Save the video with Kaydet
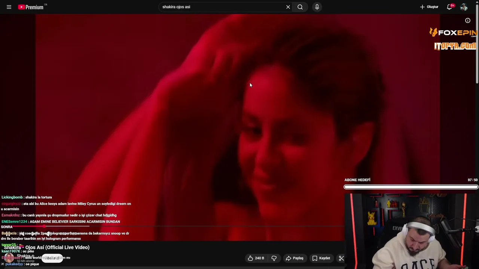 tap(321, 258)
